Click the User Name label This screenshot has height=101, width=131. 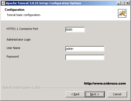click(13, 48)
